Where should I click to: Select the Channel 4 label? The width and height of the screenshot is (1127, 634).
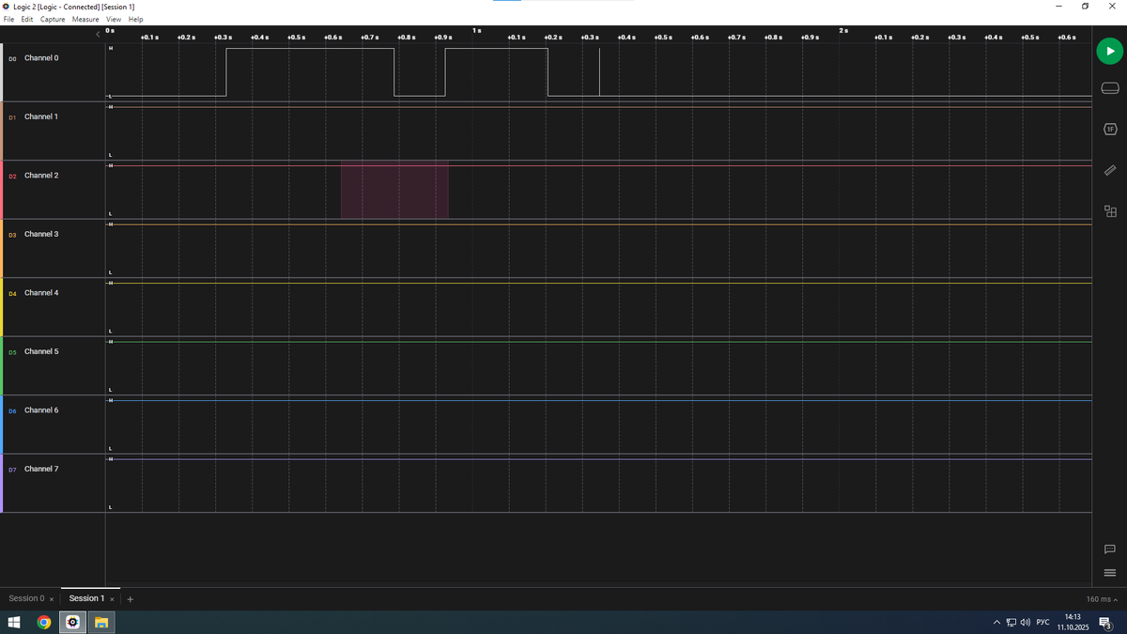pos(41,293)
